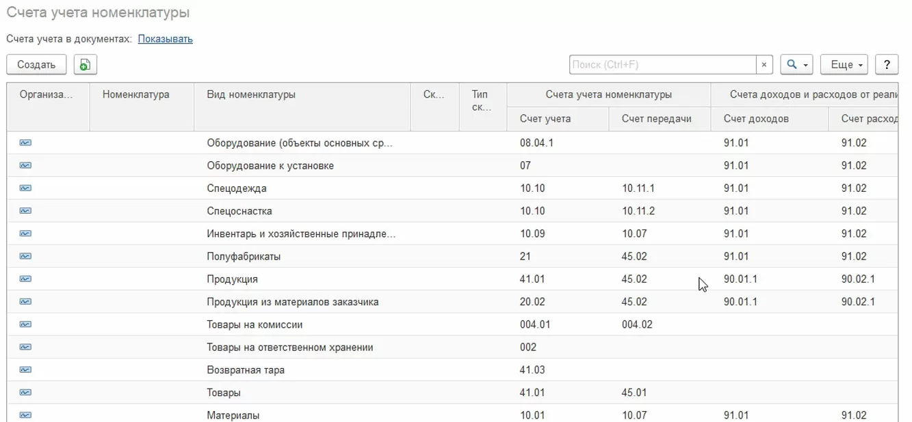Focus the Поиск (Ctrl+F) search field
Image resolution: width=912 pixels, height=422 pixels.
coord(662,65)
